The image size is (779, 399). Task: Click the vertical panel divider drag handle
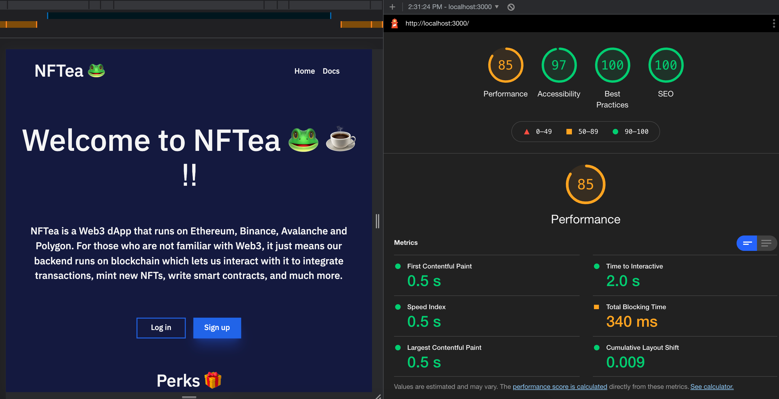tap(378, 221)
